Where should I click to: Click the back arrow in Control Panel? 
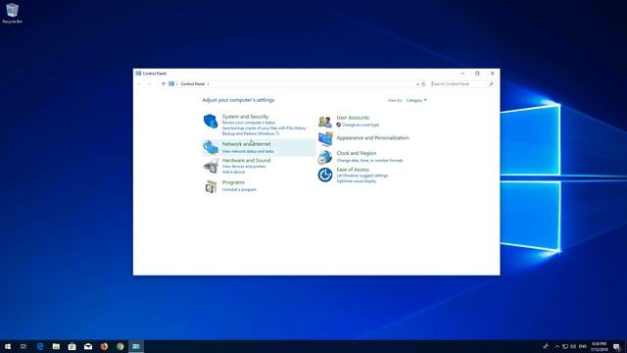(139, 84)
